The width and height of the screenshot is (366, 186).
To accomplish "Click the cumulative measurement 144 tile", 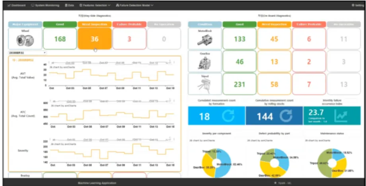I will click(x=274, y=116).
